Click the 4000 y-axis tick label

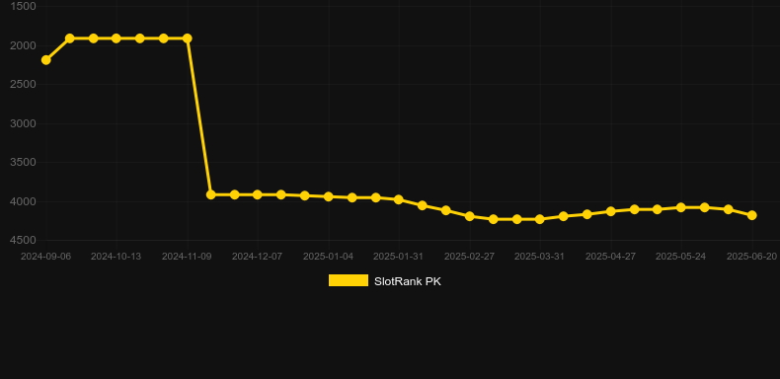[24, 202]
